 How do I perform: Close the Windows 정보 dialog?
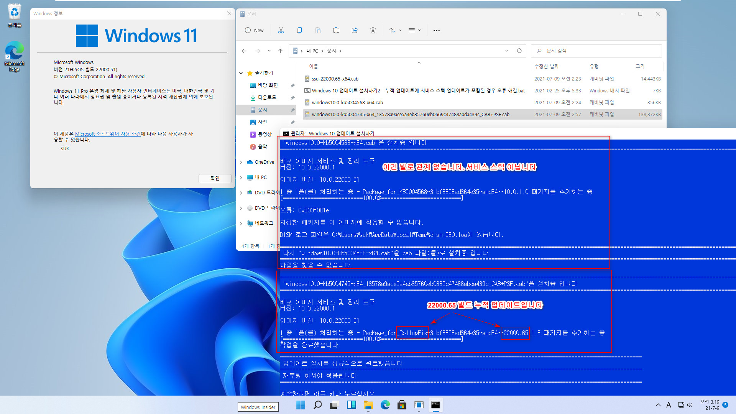pyautogui.click(x=229, y=13)
